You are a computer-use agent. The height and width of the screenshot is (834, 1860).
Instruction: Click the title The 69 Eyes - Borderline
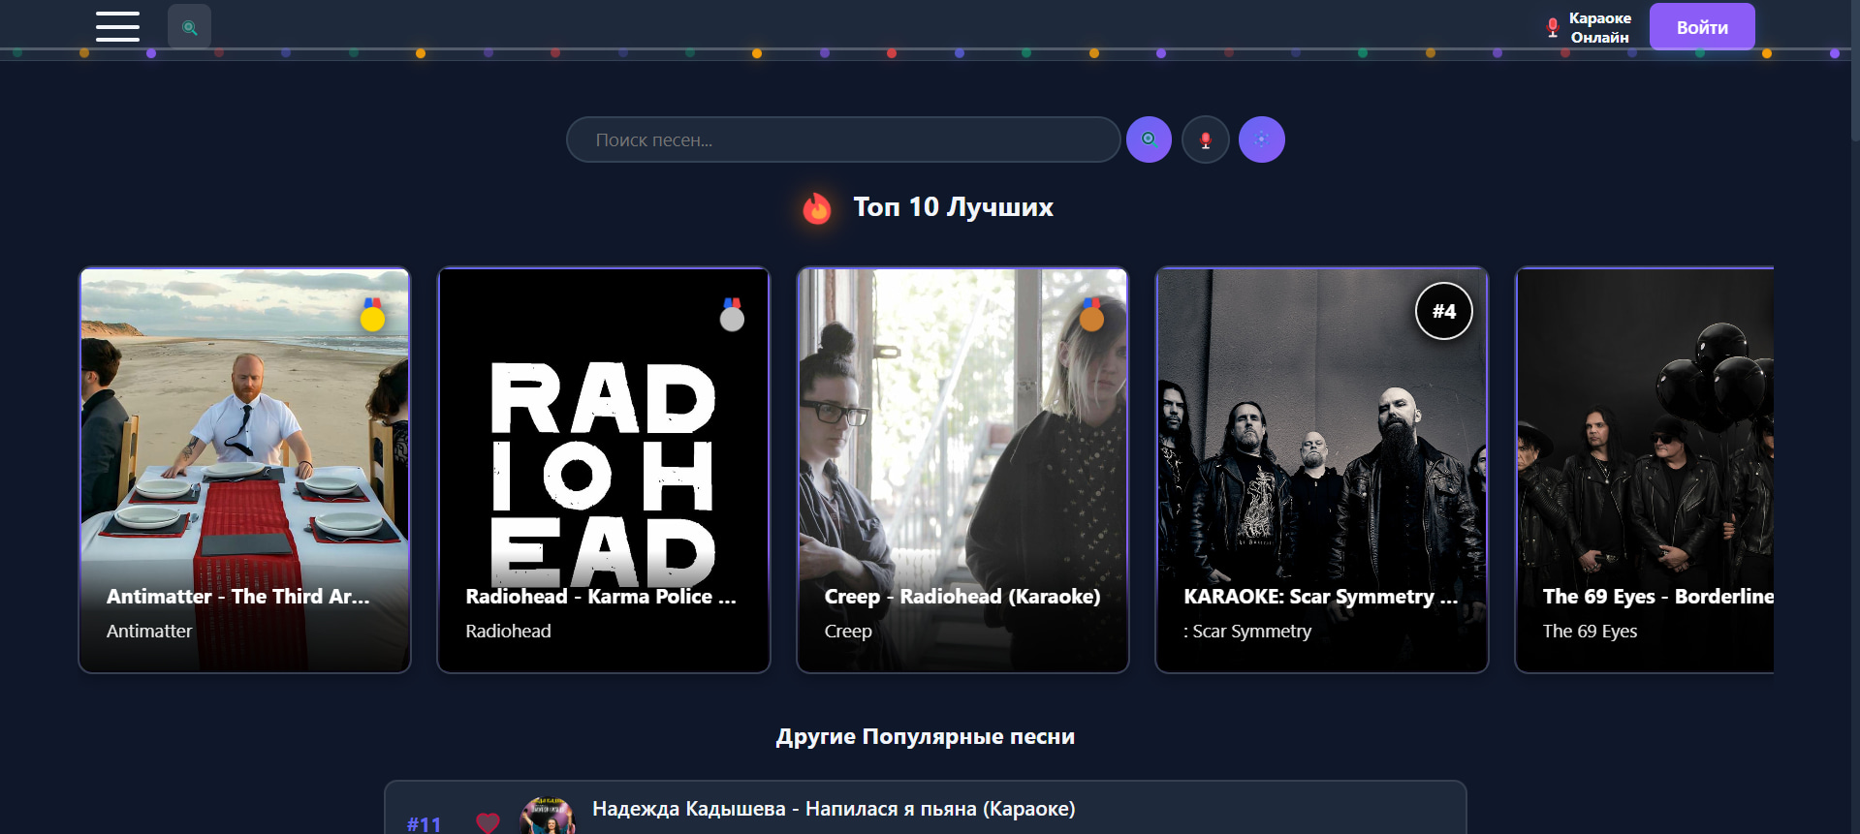click(1658, 597)
